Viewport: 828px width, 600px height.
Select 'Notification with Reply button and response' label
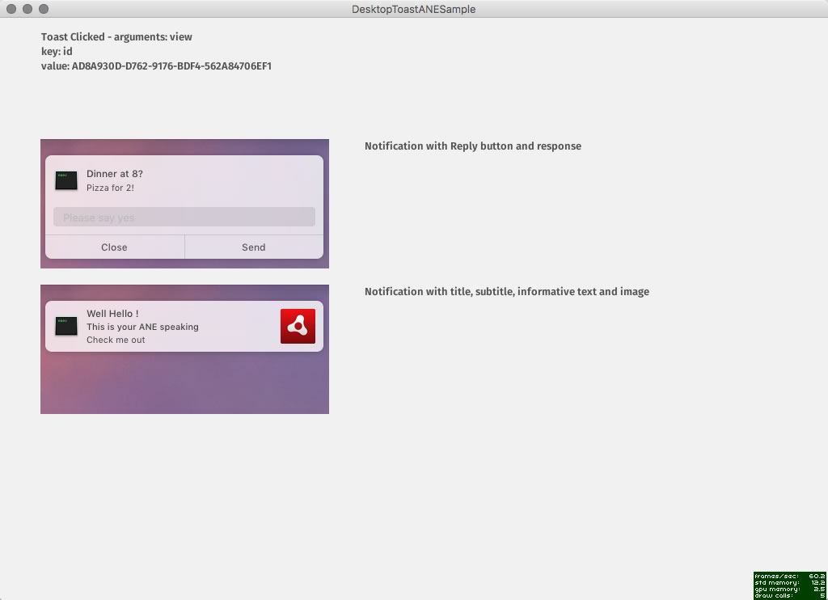point(472,146)
